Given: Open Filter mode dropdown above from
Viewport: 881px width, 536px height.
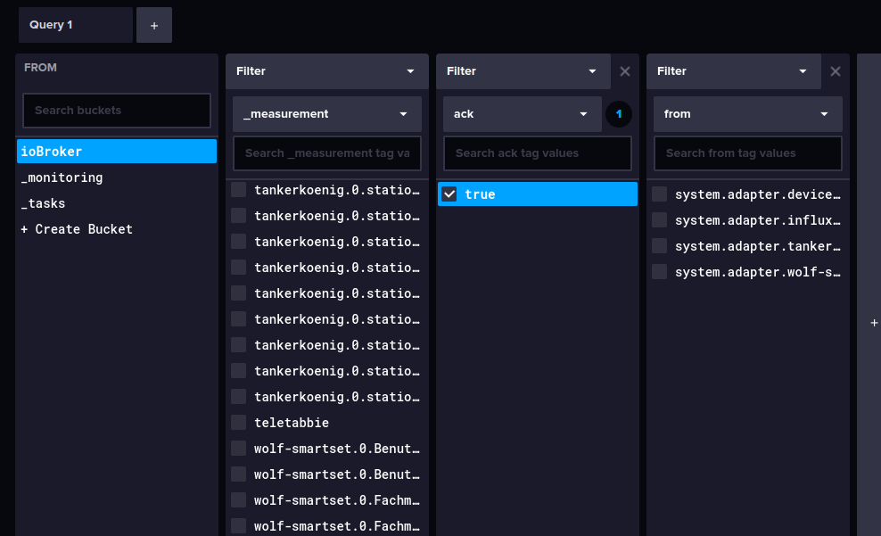Looking at the screenshot, I should 734,71.
